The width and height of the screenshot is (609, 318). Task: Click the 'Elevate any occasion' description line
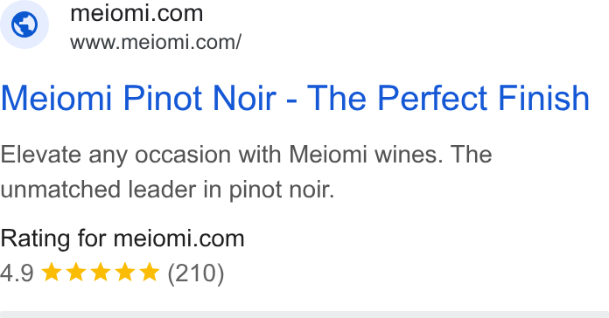[246, 156]
